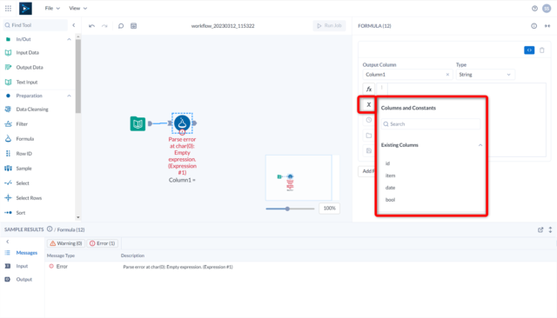Click the Alteryx Designer logo
The image size is (557, 318).
click(x=25, y=8)
